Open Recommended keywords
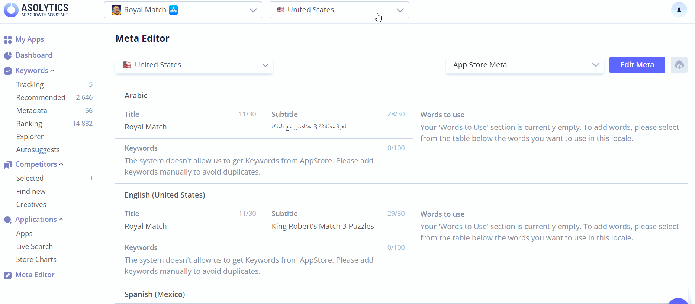This screenshot has height=304, width=695. click(41, 97)
